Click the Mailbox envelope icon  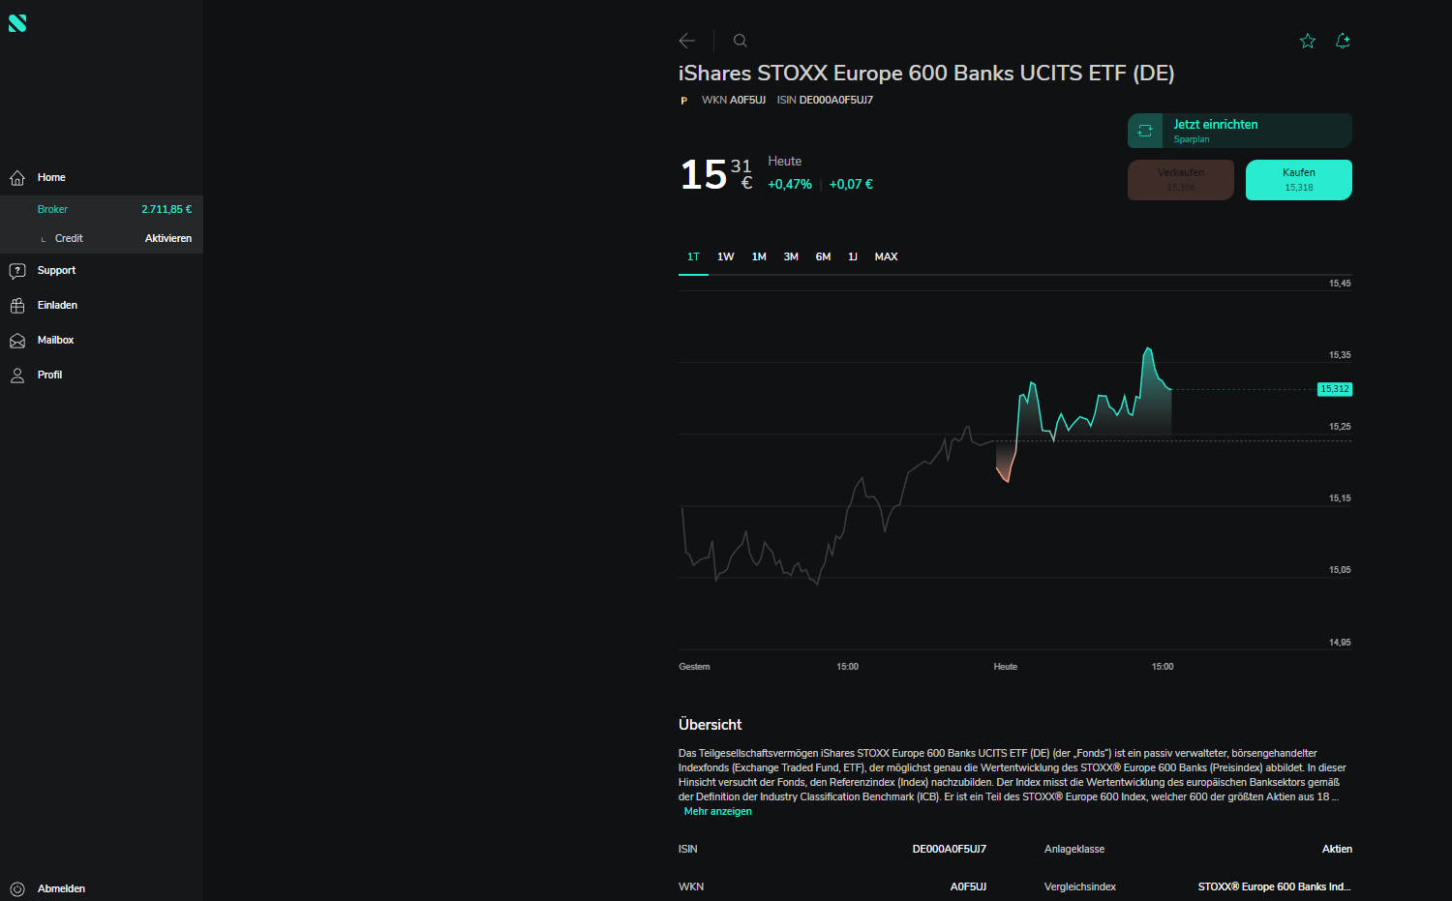17,341
